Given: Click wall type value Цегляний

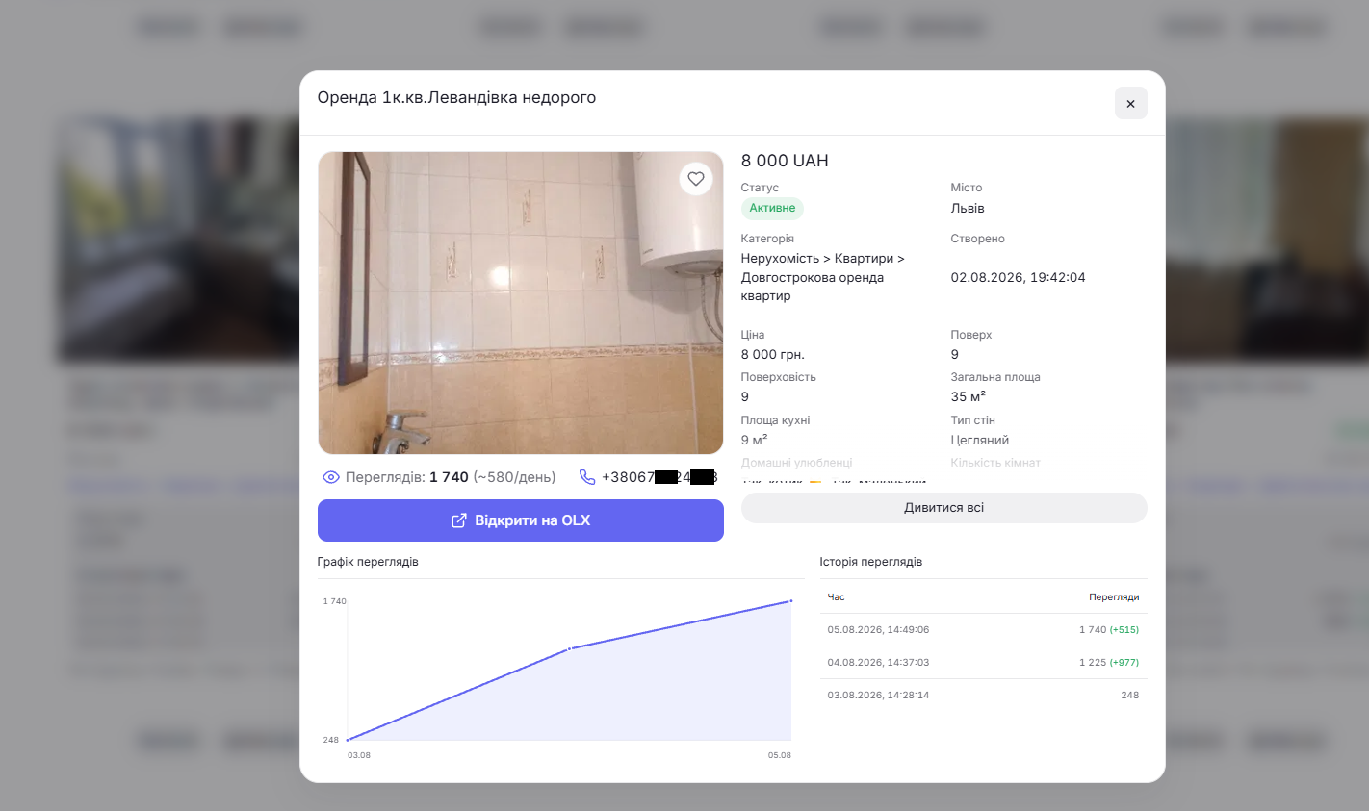Looking at the screenshot, I should point(980,440).
